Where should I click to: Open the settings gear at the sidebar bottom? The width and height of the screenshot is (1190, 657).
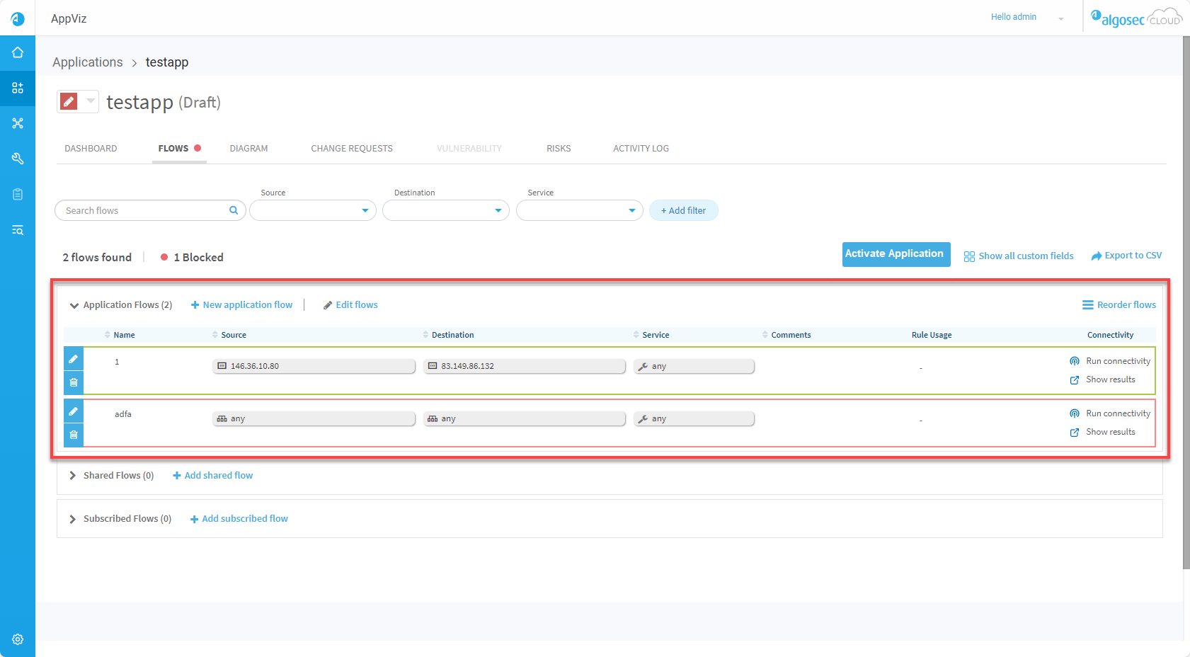[x=18, y=639]
